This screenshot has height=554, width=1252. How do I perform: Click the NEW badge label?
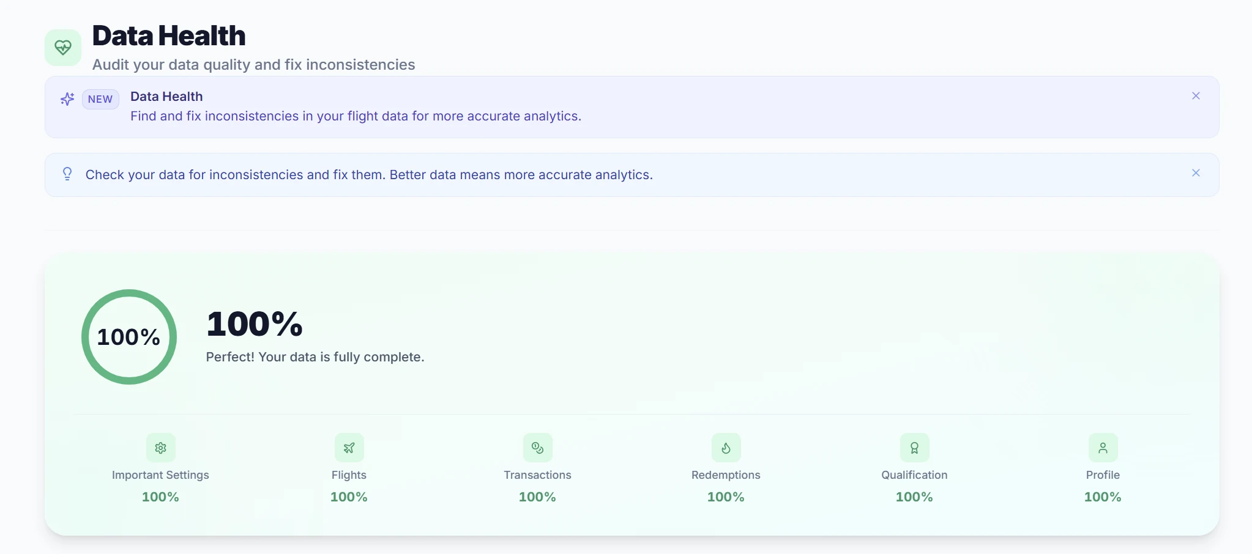click(100, 99)
